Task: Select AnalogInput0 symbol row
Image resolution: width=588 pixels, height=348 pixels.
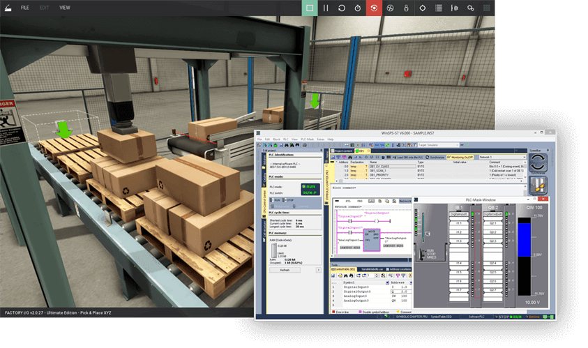Action: [x=371, y=296]
